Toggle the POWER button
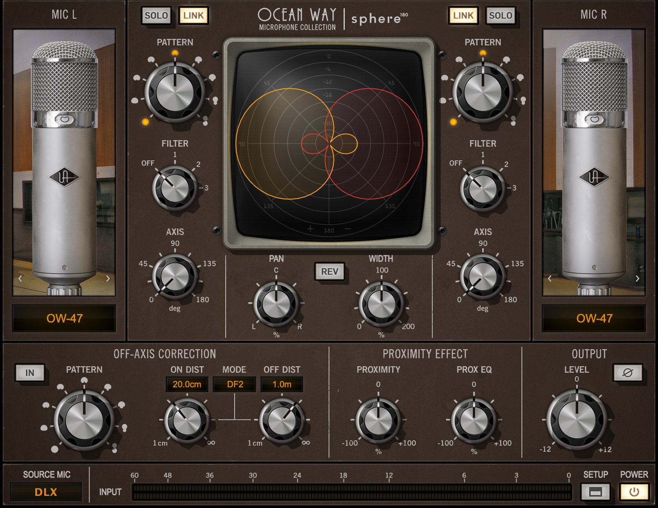 pyautogui.click(x=634, y=492)
